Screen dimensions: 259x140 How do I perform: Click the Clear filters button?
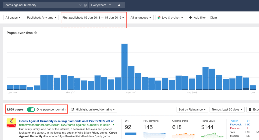pos(213,18)
